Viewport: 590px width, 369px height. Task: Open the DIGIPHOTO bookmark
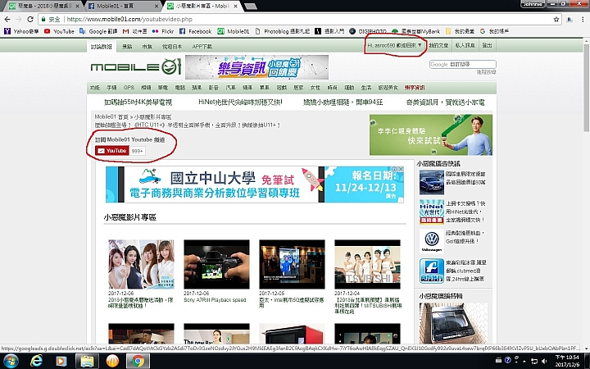coord(368,31)
